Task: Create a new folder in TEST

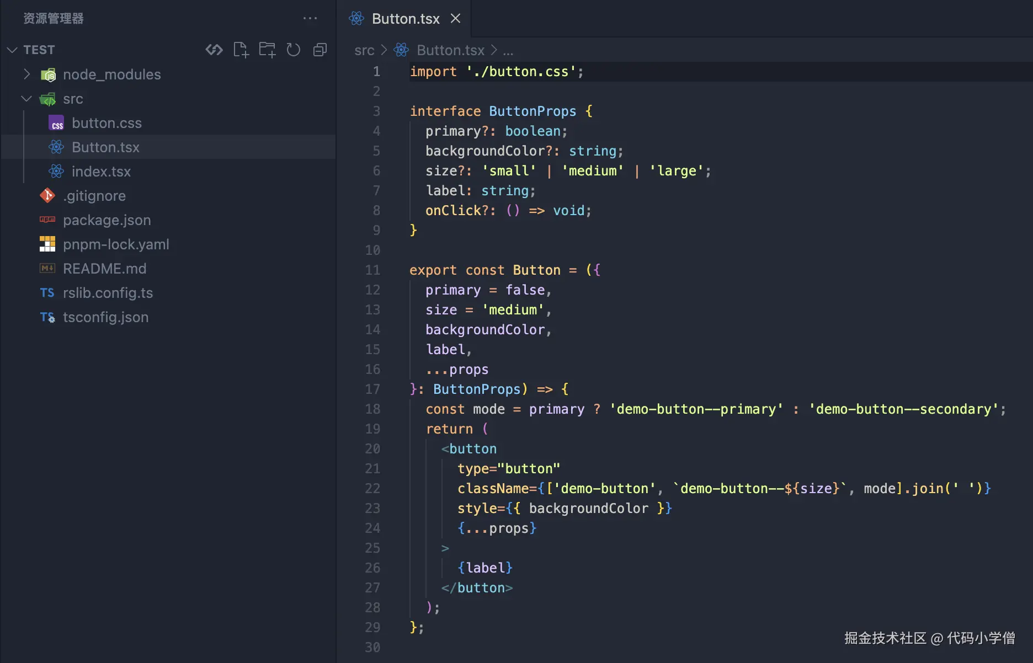Action: click(x=267, y=50)
